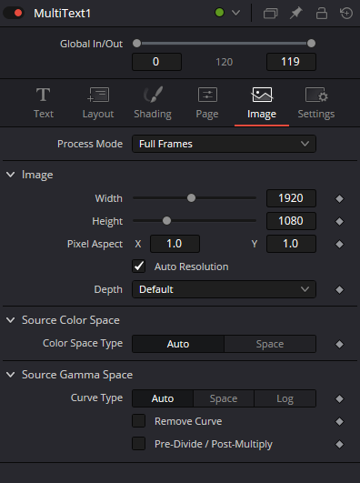Click the Global Out right slider handle
Image resolution: width=360 pixels, height=483 pixels.
(x=311, y=44)
